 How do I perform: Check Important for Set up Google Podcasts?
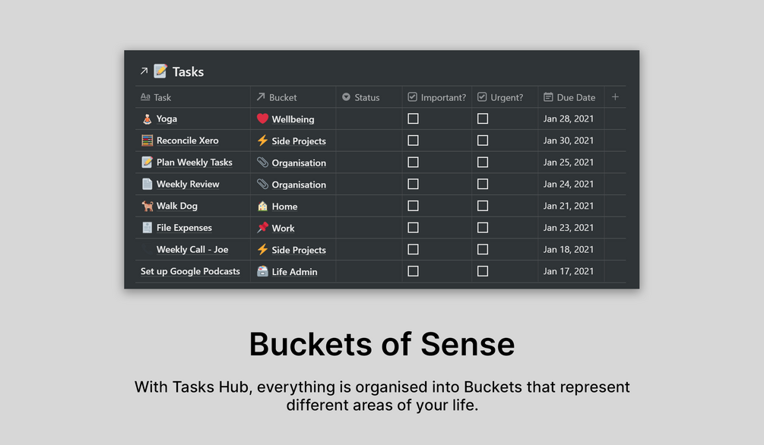[413, 271]
